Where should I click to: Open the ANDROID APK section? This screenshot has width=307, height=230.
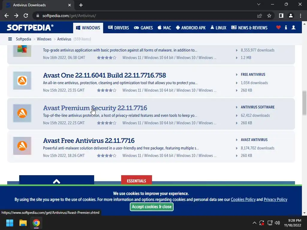(x=191, y=28)
